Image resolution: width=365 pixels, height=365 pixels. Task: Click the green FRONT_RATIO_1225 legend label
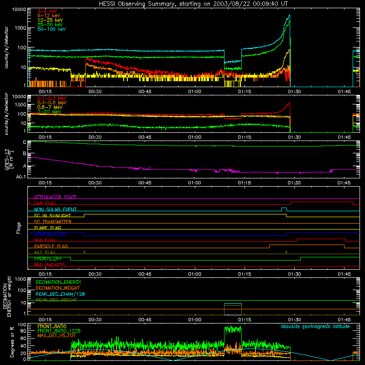click(59, 331)
